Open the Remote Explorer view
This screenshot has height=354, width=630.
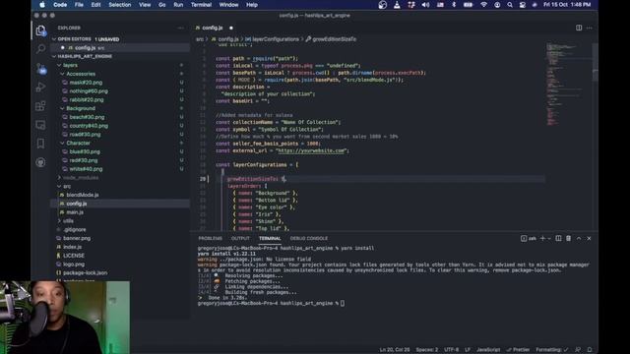click(x=40, y=125)
